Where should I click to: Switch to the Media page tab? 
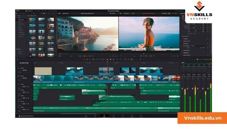[x=86, y=116]
